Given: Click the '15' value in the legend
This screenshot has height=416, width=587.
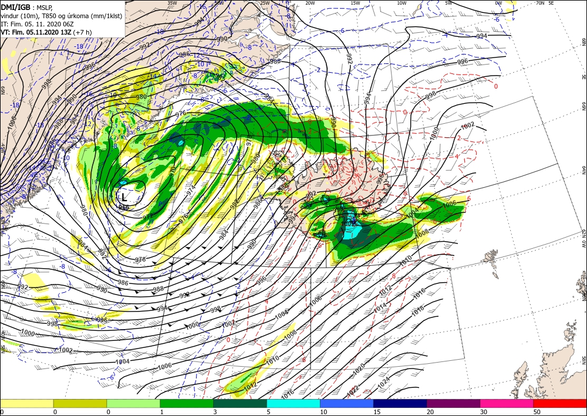Looking at the screenshot, I should [377, 412].
